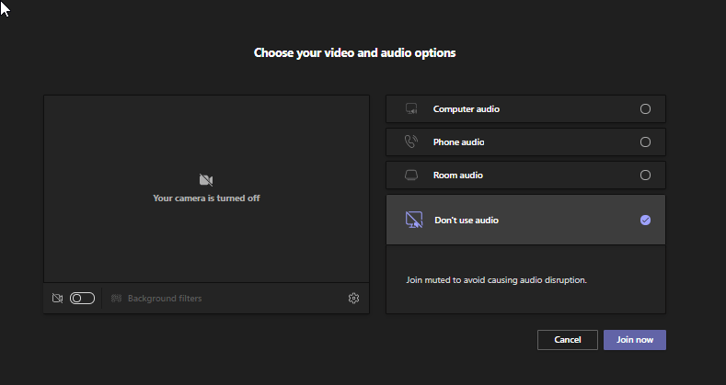Click the Background filters icon
Viewport: 726px width, 385px height.
[x=117, y=298]
